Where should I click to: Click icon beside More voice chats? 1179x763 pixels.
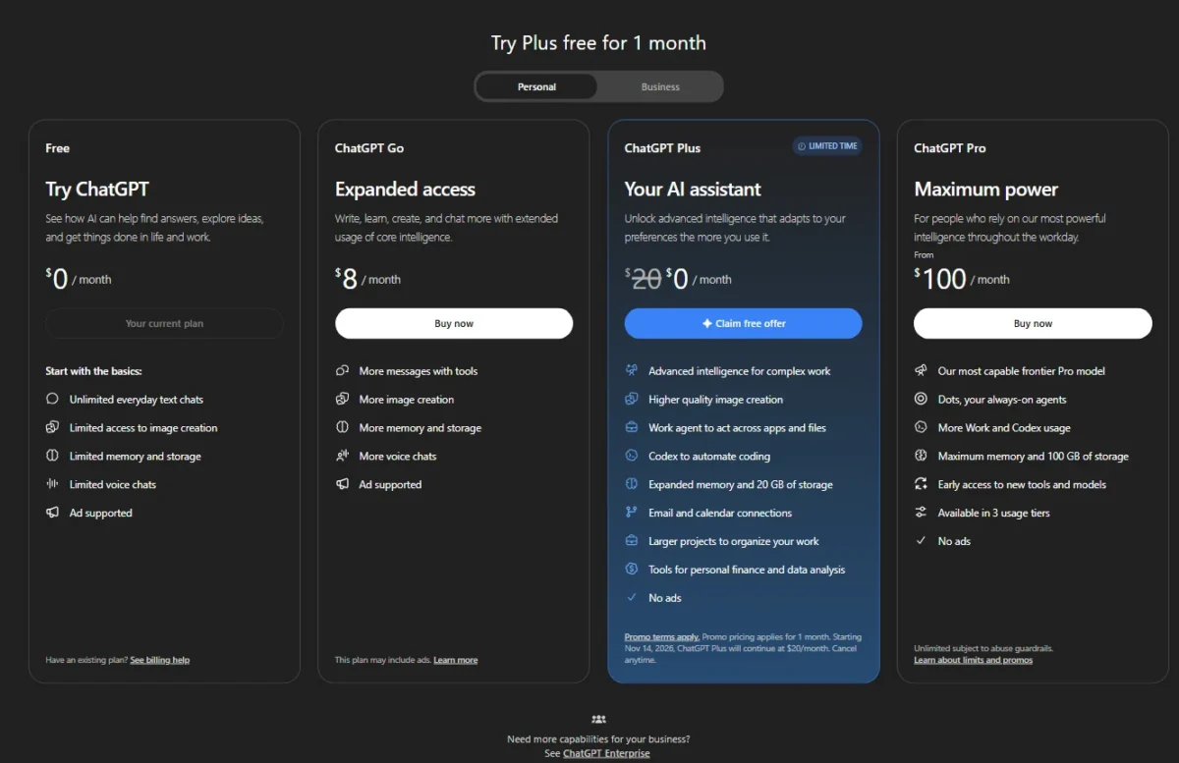coord(342,457)
